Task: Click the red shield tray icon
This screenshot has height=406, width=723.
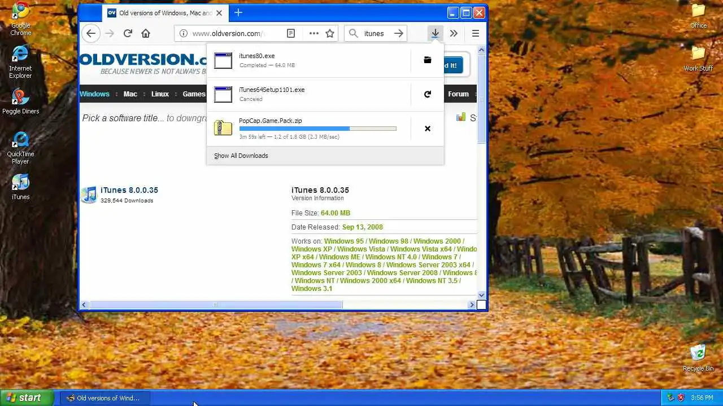Action: (x=681, y=398)
